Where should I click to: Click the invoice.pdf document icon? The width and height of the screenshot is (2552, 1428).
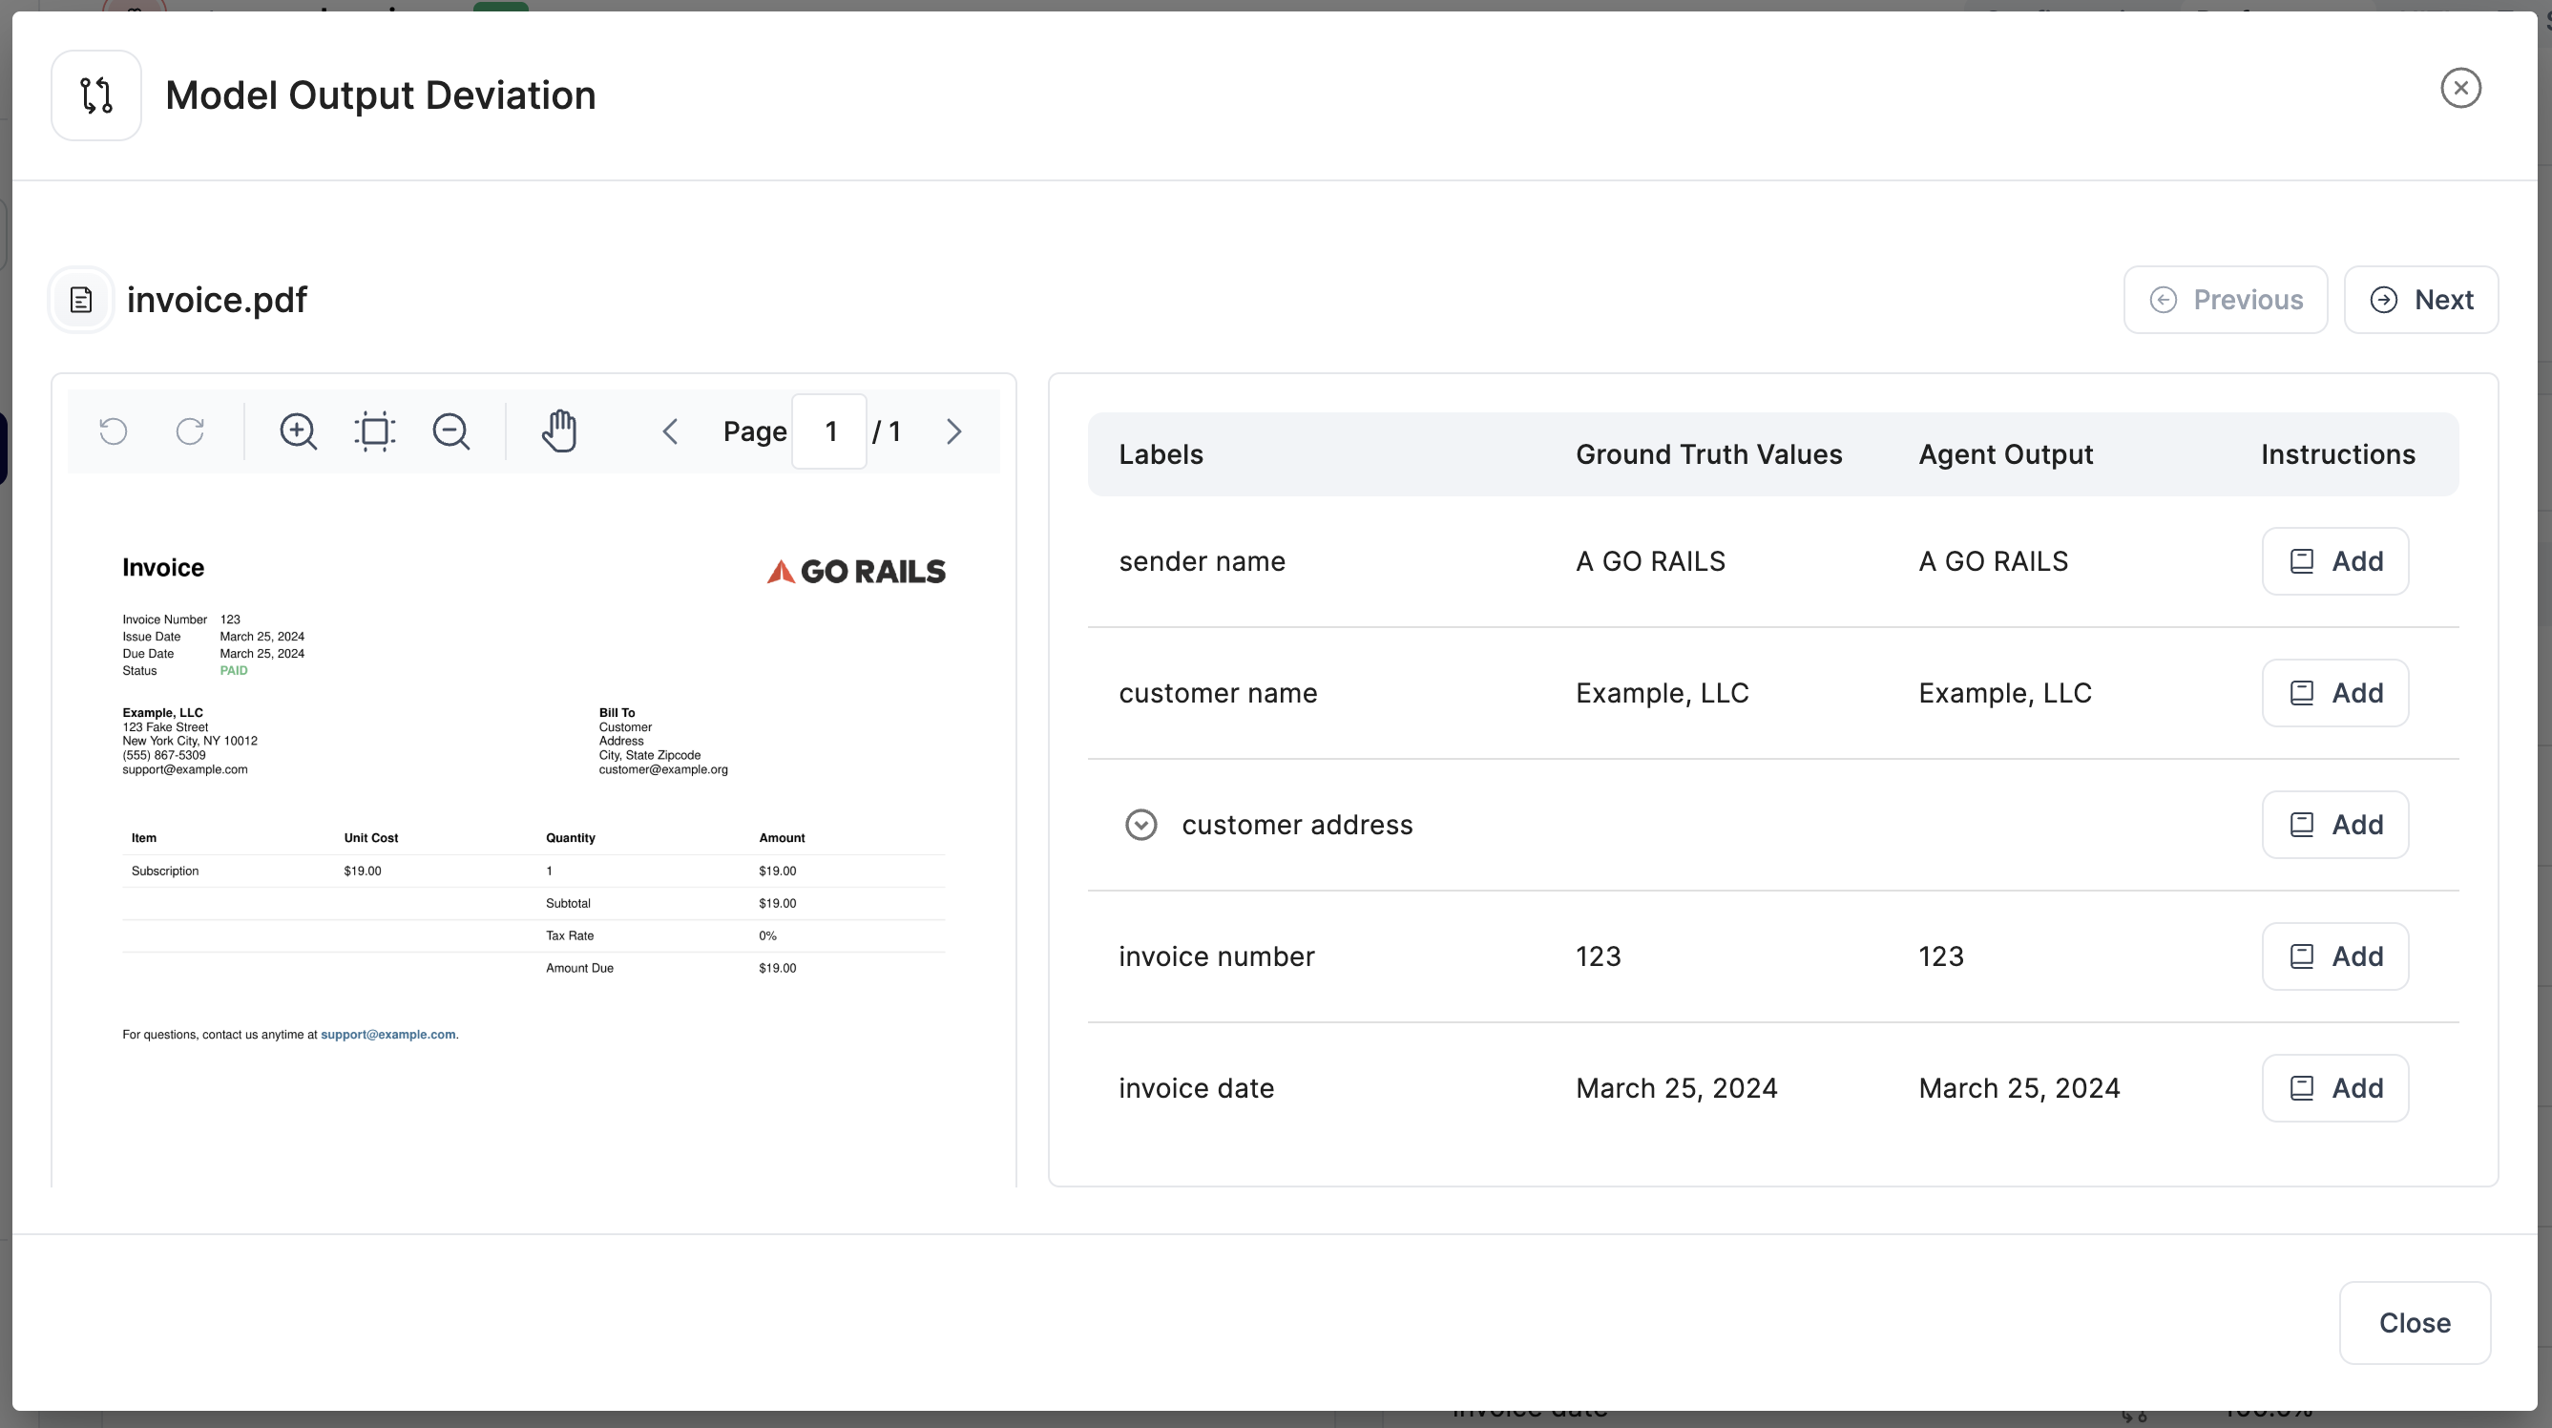pos(81,301)
